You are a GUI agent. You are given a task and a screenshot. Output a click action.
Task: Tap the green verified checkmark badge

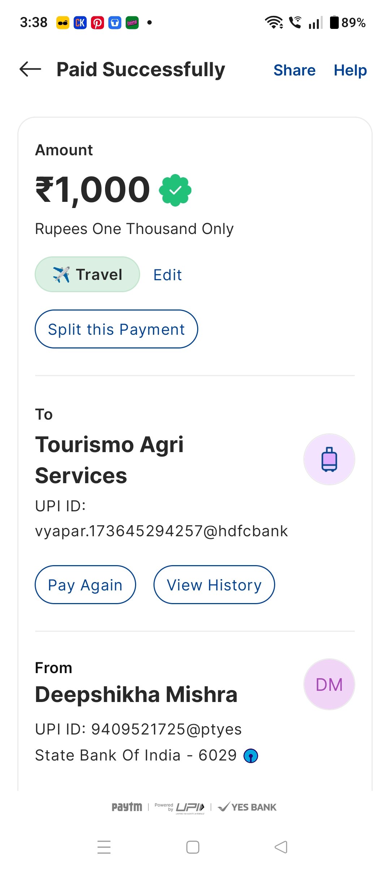tap(175, 190)
